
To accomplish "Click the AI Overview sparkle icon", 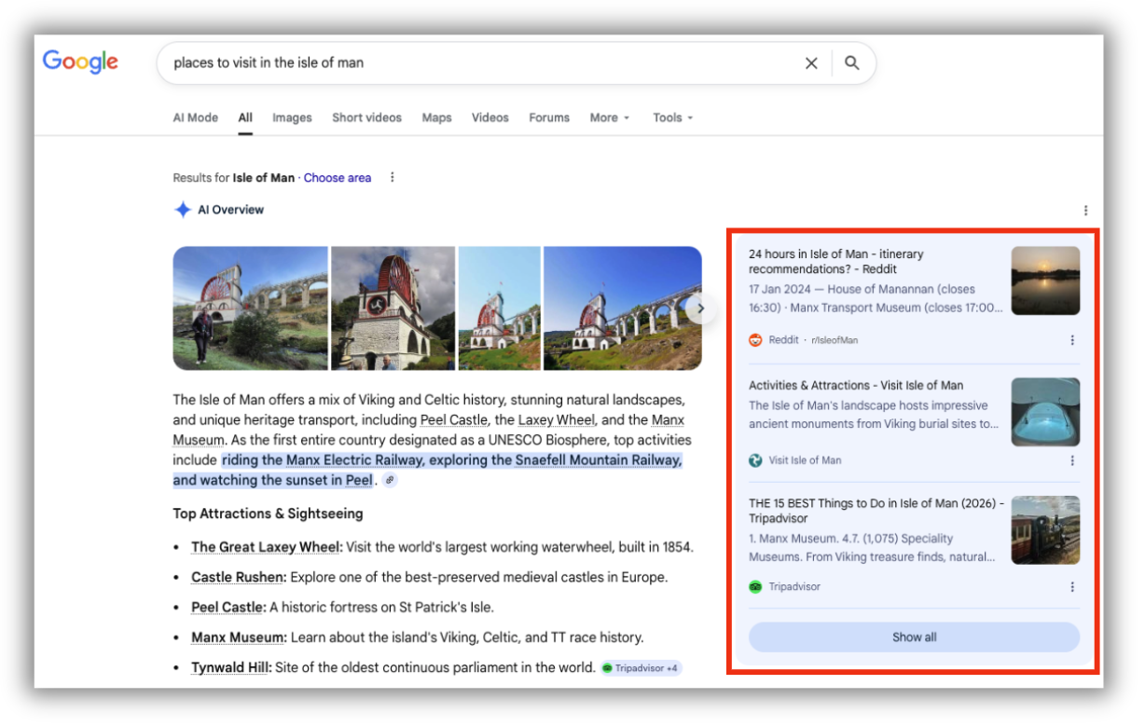I will (x=183, y=209).
